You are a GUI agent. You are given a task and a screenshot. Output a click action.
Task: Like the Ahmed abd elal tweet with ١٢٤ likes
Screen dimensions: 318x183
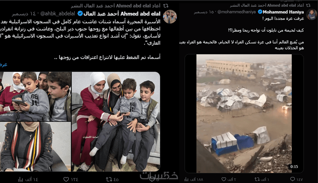66,179
